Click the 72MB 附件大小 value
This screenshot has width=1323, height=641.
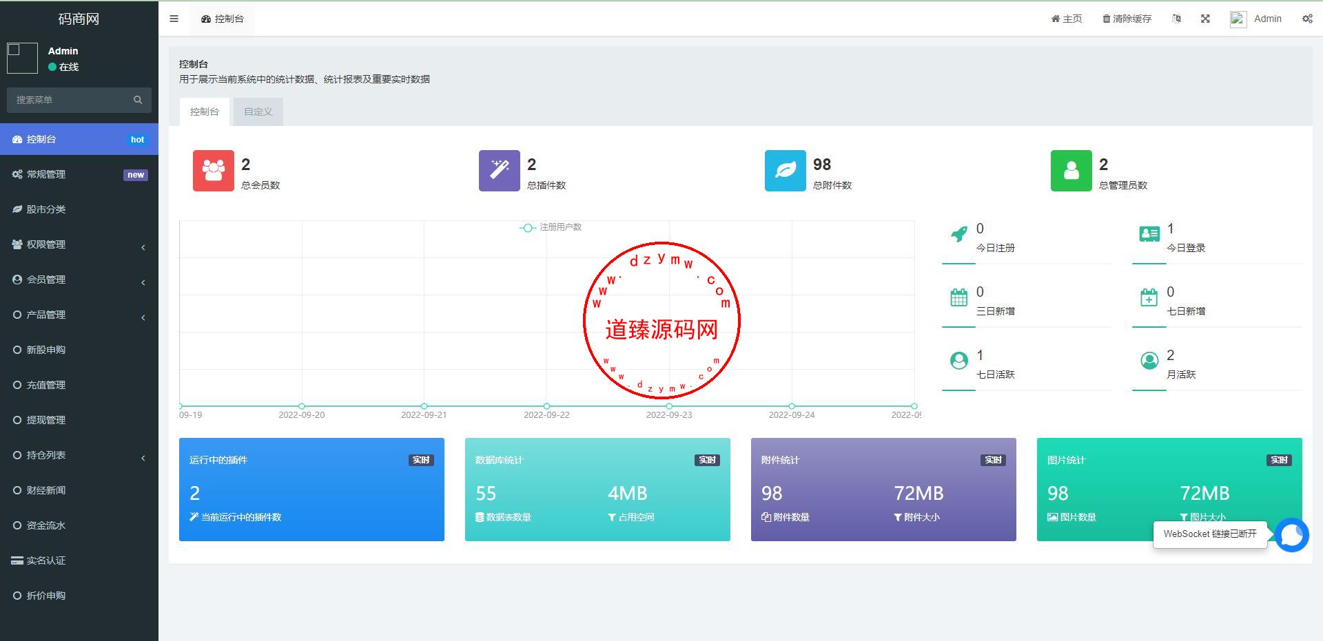(x=919, y=494)
